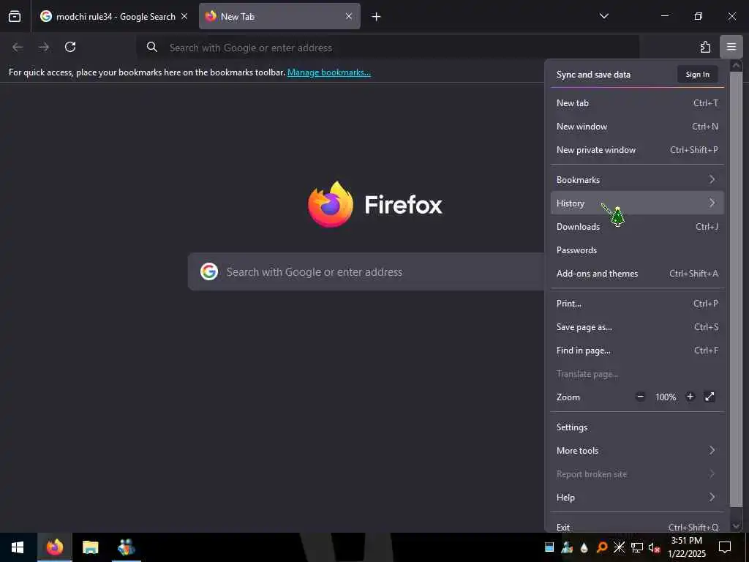Open the Extensions puzzle icon

click(705, 47)
